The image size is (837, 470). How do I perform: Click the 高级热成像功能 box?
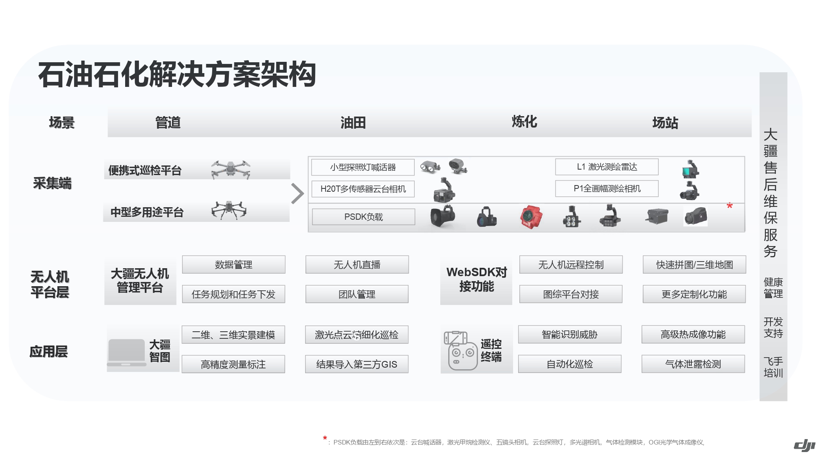coord(693,334)
